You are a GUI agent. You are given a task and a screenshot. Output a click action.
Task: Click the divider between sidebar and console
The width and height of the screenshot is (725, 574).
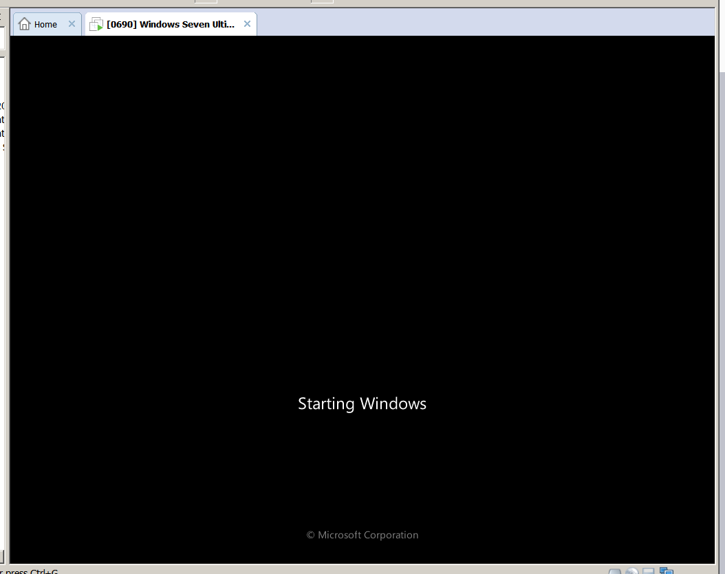(x=8, y=275)
